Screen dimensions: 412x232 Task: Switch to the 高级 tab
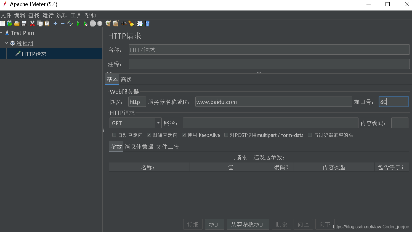pyautogui.click(x=126, y=79)
